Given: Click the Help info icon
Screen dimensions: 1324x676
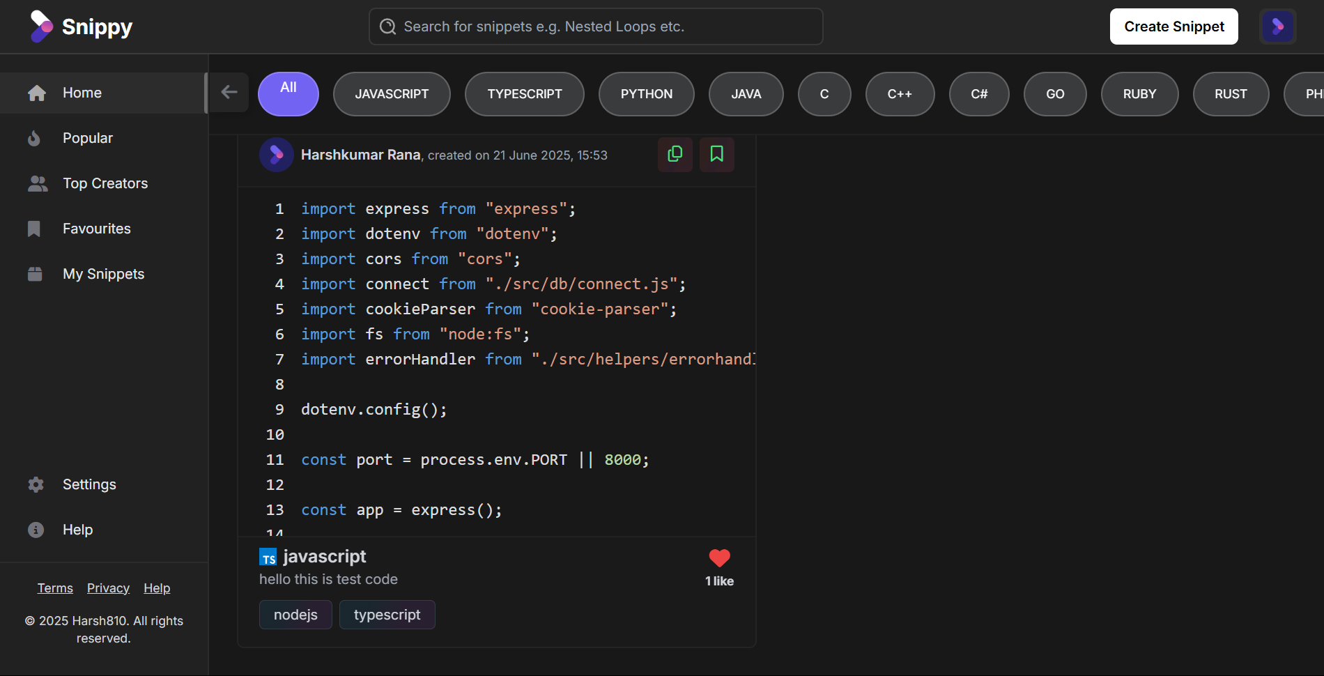Looking at the screenshot, I should click(x=36, y=530).
